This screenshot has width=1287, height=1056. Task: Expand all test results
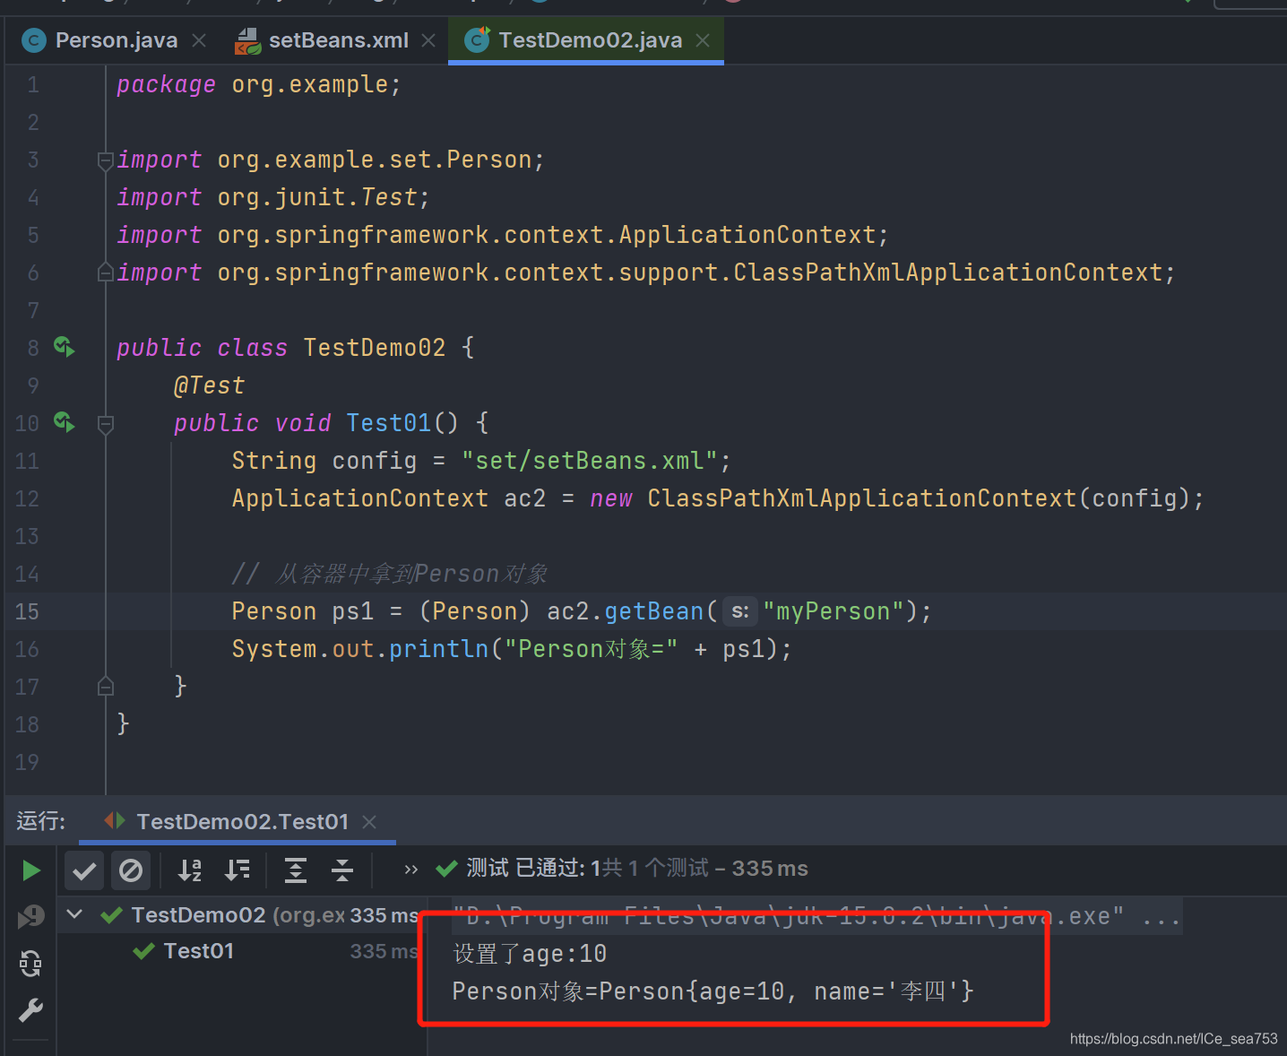click(296, 870)
